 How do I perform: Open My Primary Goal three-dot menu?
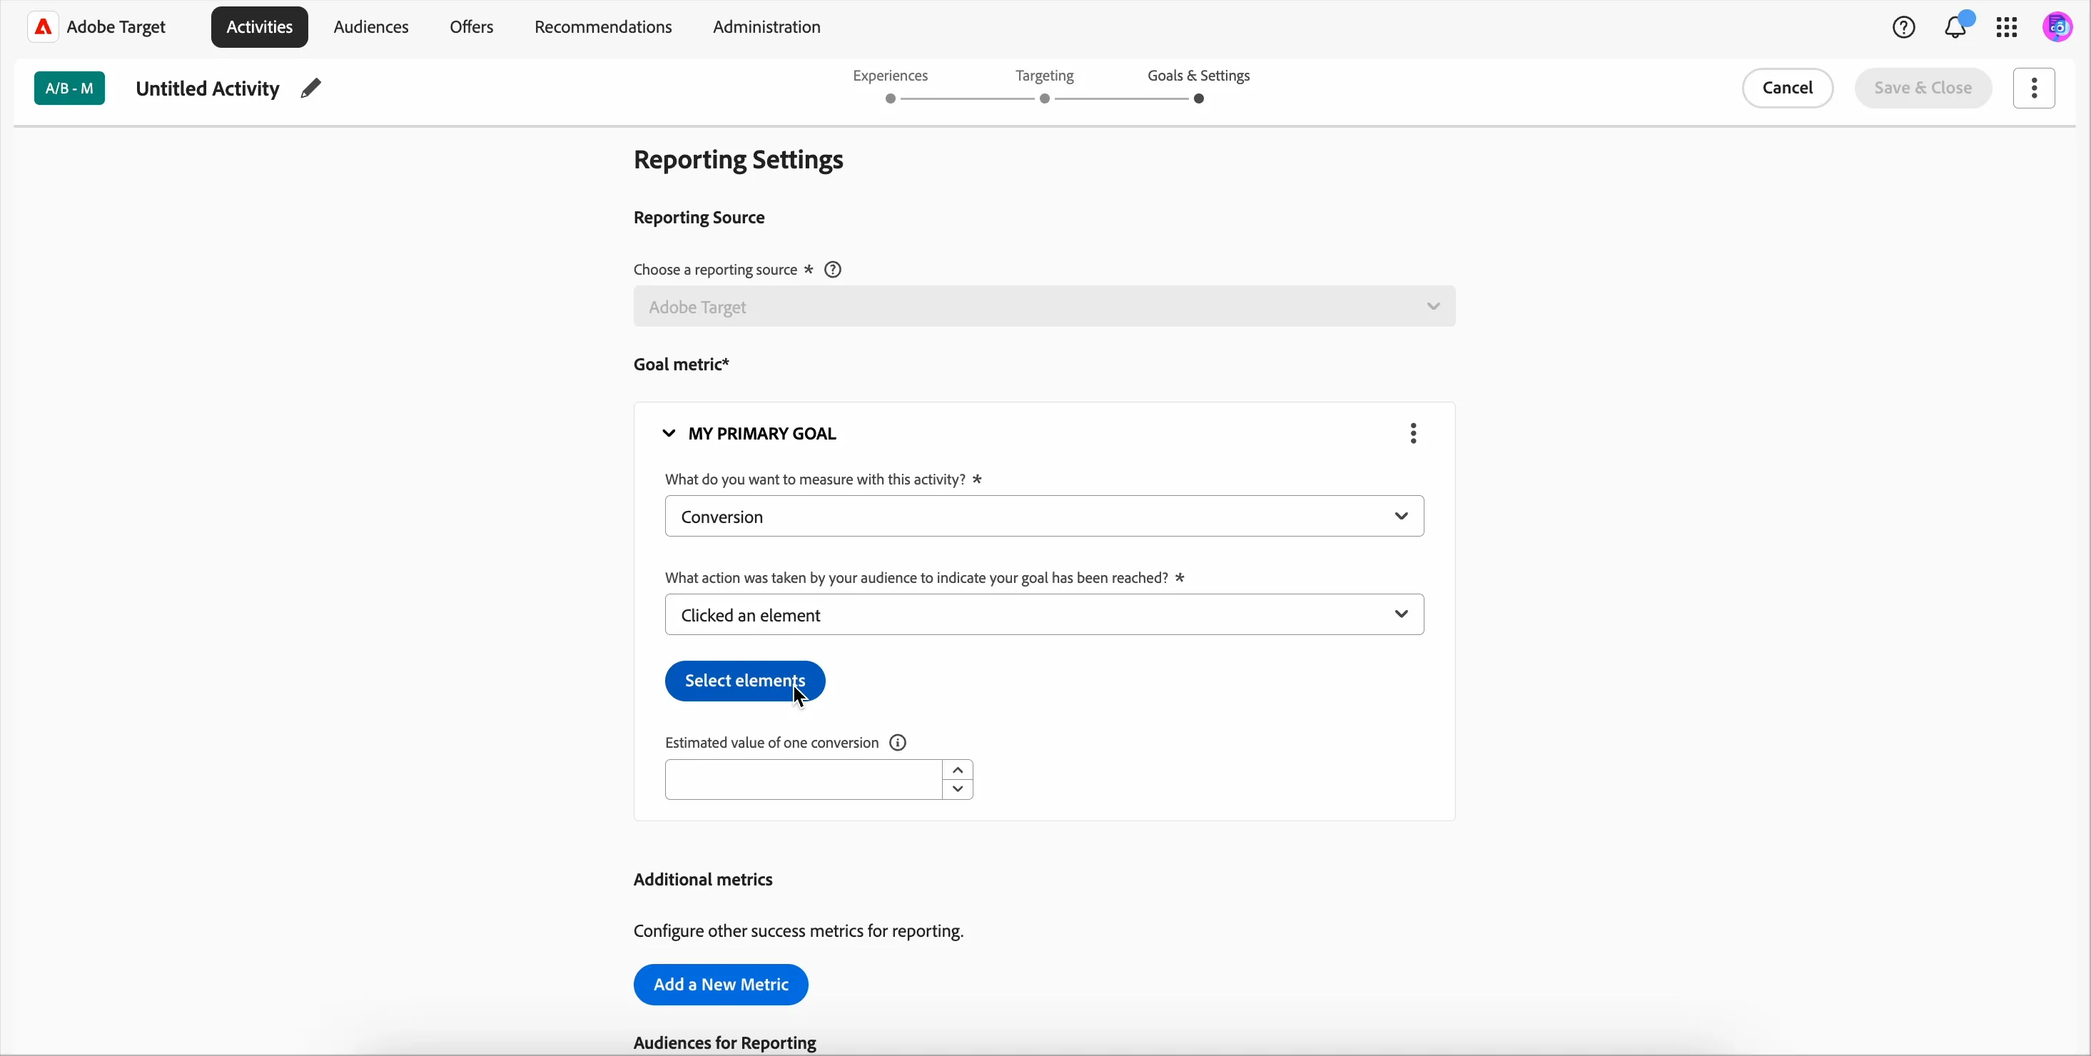pos(1413,433)
